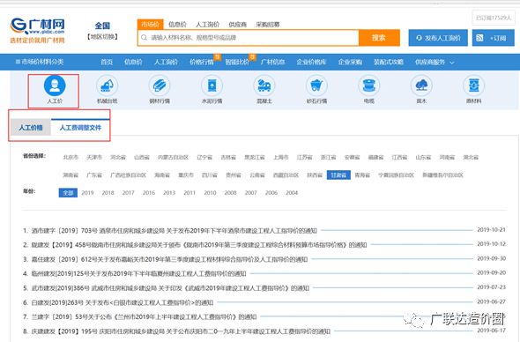Open the 混凝土 mixer truck icon

click(264, 85)
